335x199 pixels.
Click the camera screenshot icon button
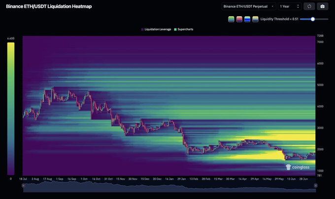tap(323, 6)
